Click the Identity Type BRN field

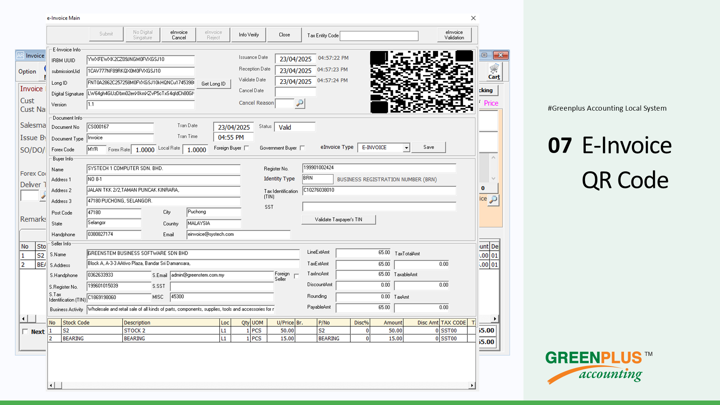click(317, 179)
